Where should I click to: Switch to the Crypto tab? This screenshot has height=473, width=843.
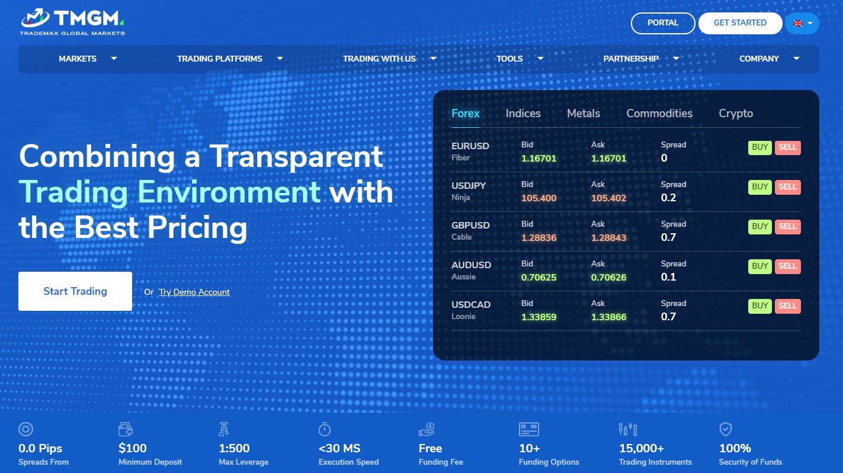(736, 113)
